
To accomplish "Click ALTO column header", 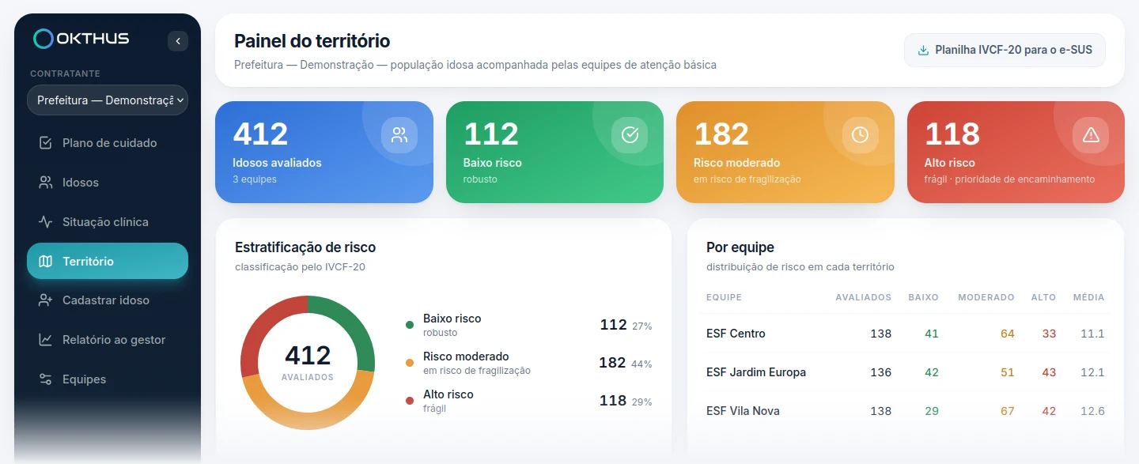I will (1044, 297).
